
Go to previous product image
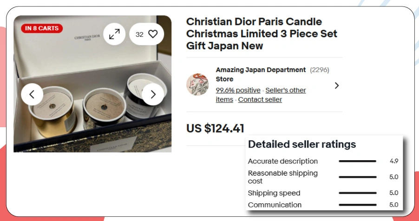pos(32,94)
